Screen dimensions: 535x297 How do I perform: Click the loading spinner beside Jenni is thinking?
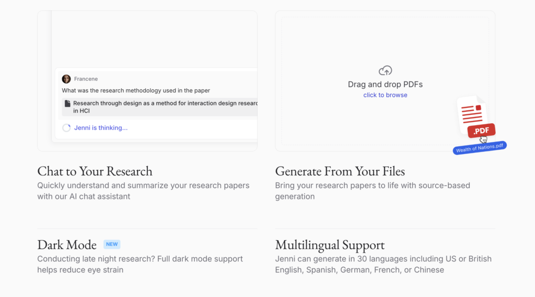pyautogui.click(x=66, y=128)
